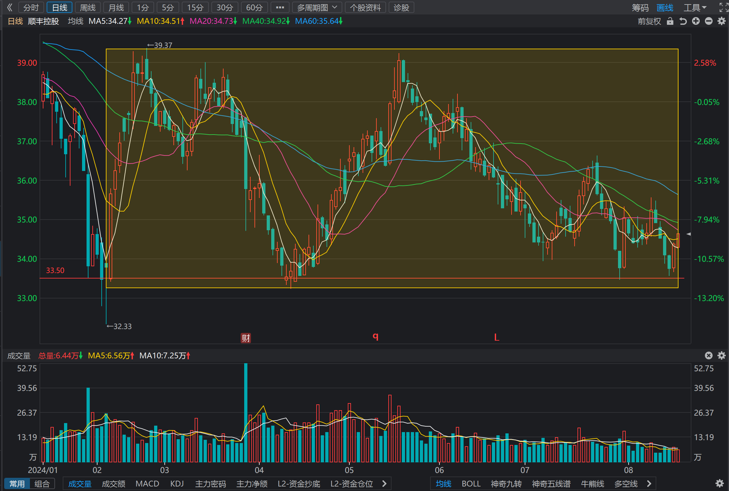729x491 pixels.
Task: Zoom out with the minus circle icon
Action: pos(709,21)
